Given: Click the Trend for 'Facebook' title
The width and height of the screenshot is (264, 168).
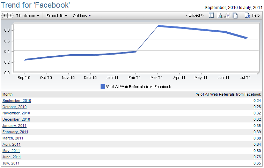Looking at the screenshot, I should (x=35, y=5).
